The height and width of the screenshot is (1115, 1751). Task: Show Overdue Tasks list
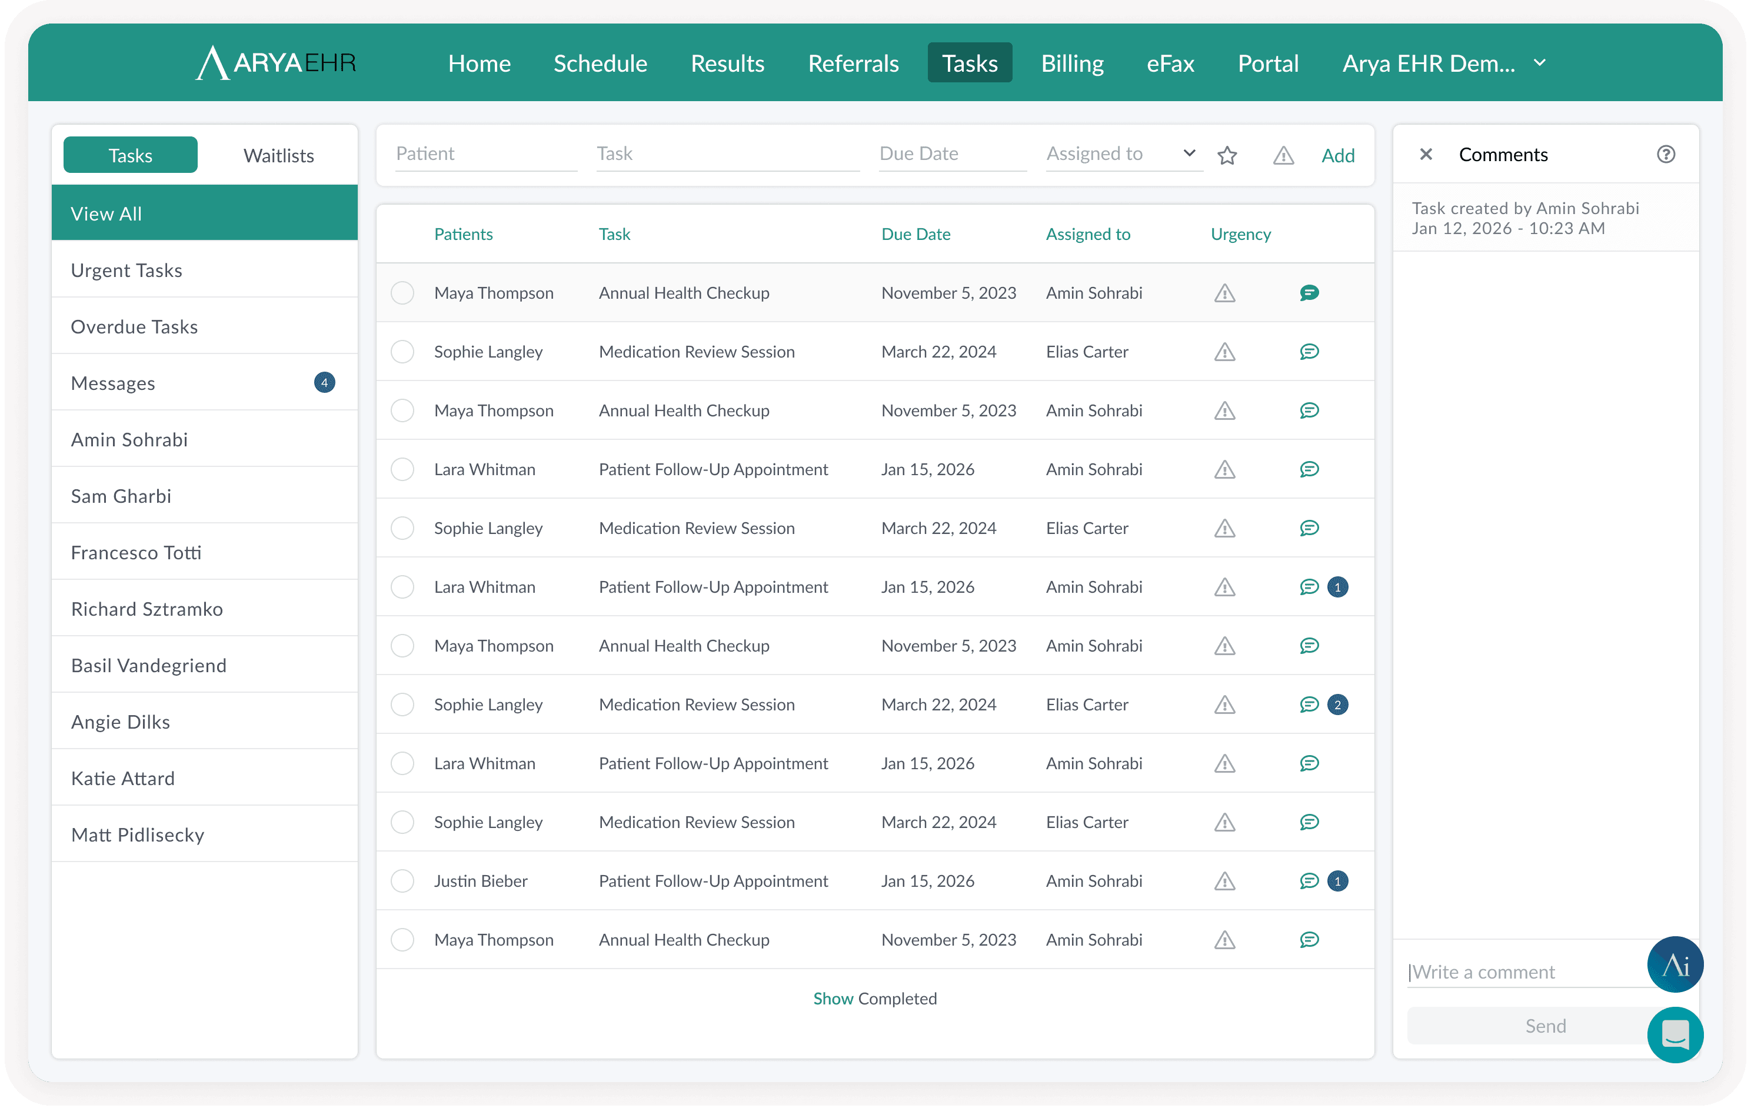pyautogui.click(x=204, y=326)
